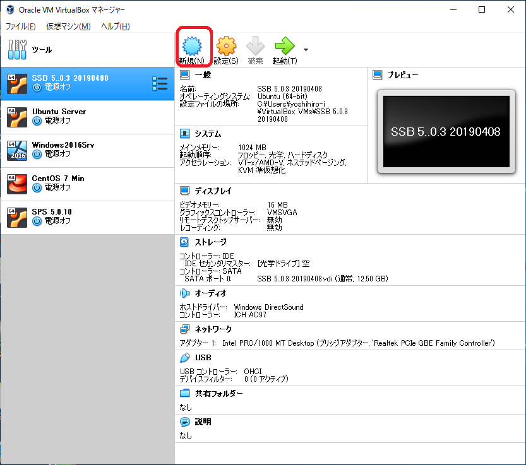Click 電源オフ power icon under SPS 5.0.10

[x=37, y=221]
